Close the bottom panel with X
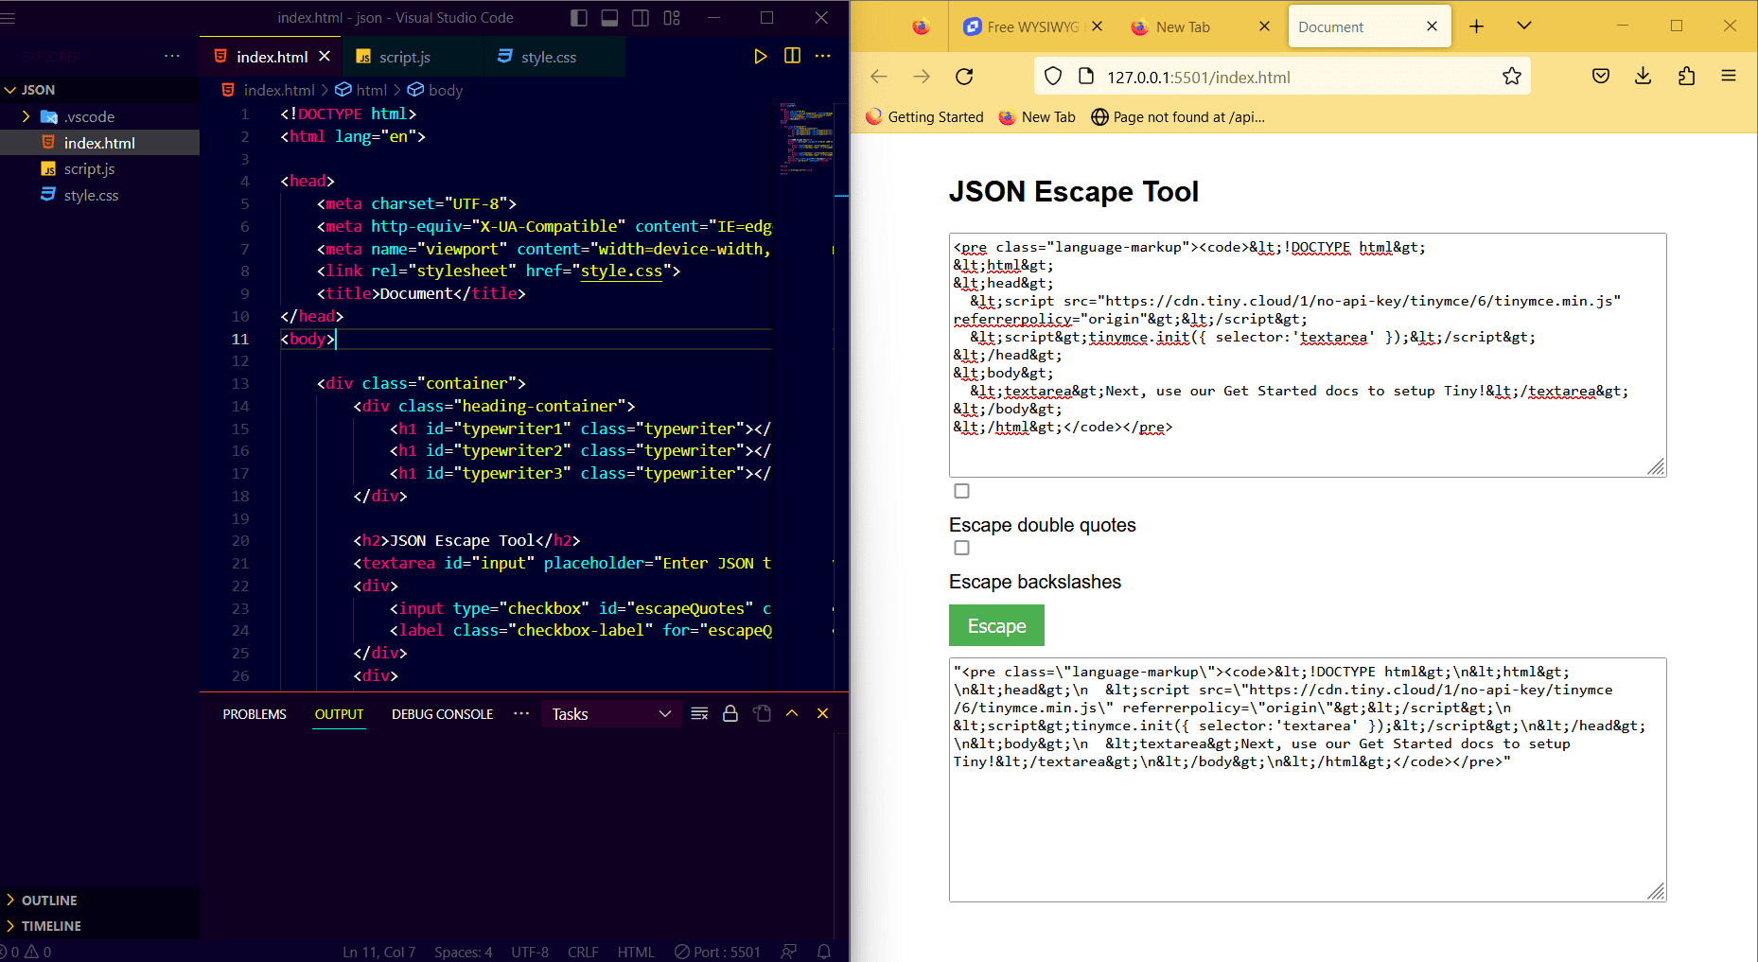The image size is (1758, 962). pos(822,714)
